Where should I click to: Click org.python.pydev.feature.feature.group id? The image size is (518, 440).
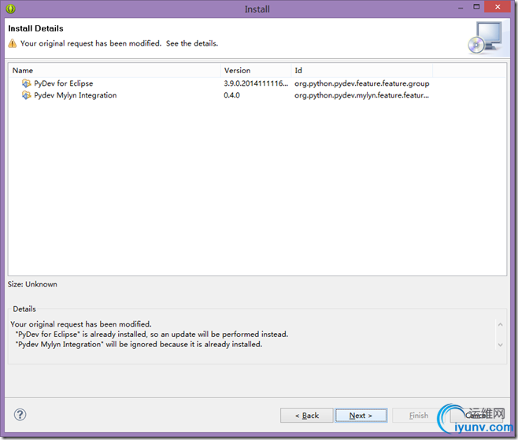pos(362,83)
